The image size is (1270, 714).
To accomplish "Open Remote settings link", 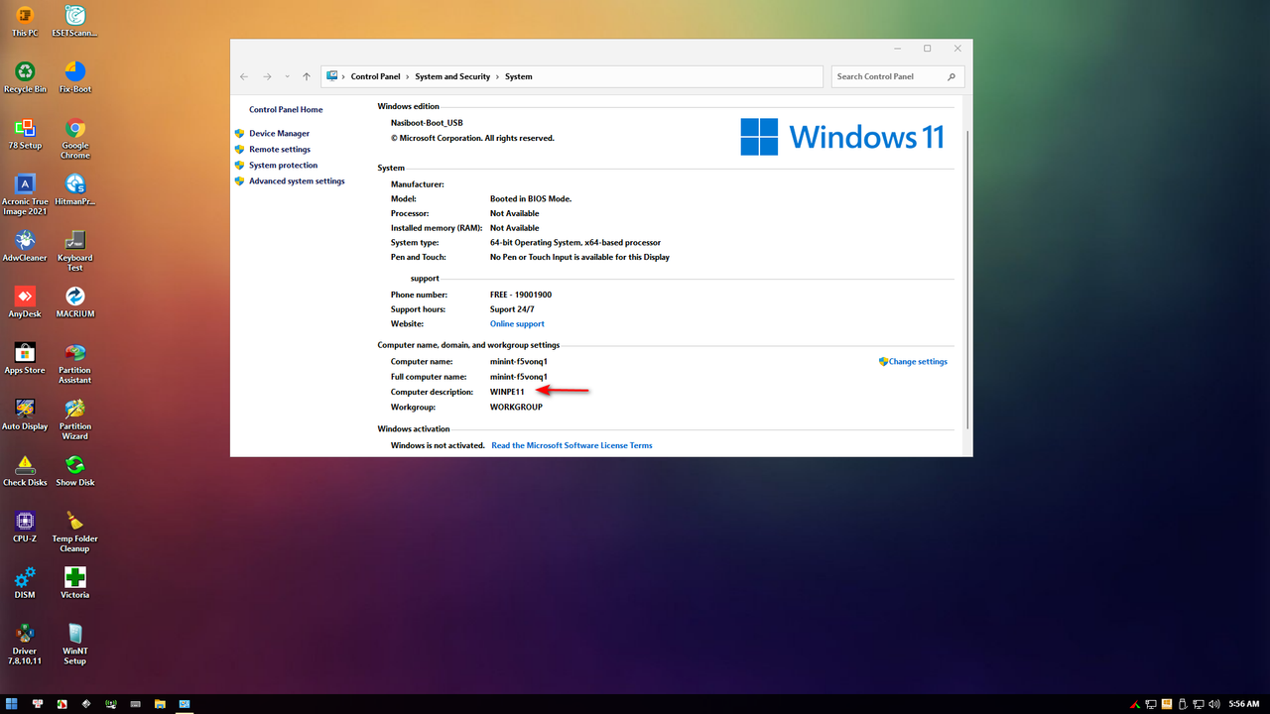I will pos(280,149).
